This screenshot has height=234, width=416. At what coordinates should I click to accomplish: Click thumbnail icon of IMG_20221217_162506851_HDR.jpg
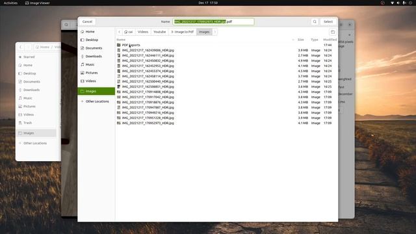click(x=118, y=86)
